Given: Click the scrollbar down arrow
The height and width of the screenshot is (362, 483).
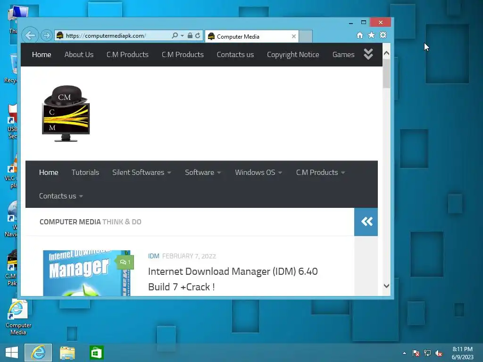Looking at the screenshot, I should coord(386,286).
